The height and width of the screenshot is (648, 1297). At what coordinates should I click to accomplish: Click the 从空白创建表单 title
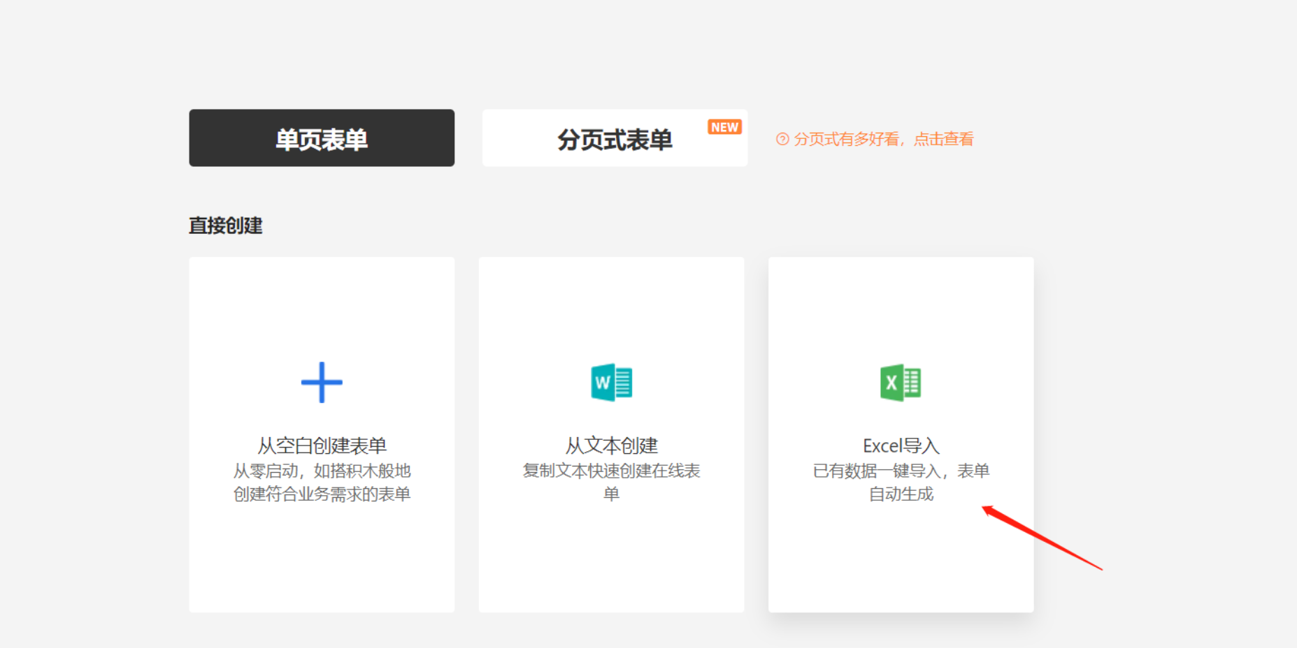point(322,445)
